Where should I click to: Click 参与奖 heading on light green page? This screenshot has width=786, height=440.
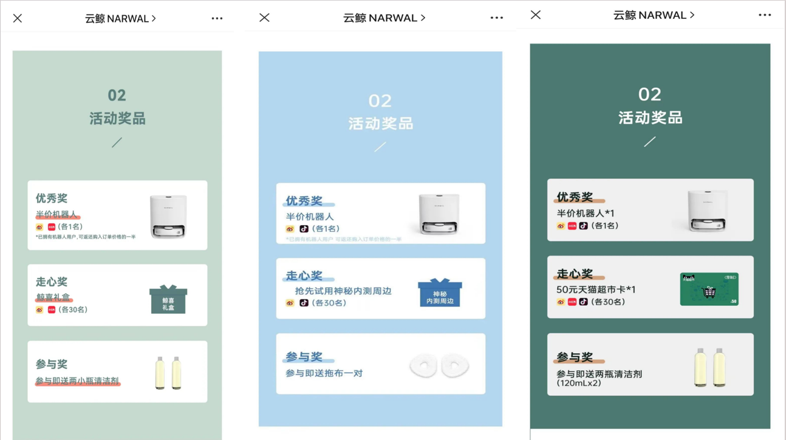point(52,364)
